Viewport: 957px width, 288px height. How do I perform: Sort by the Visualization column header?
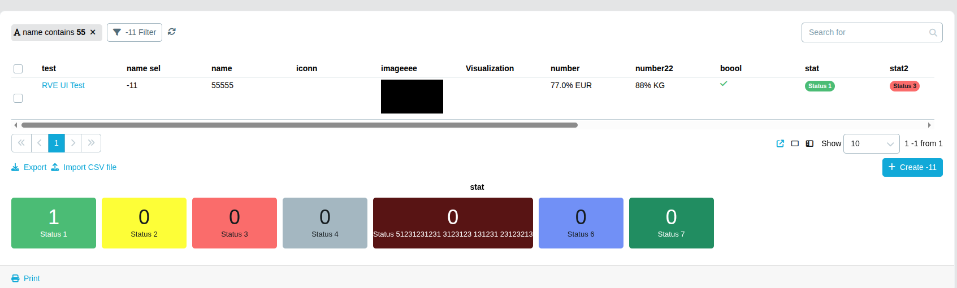click(x=490, y=68)
